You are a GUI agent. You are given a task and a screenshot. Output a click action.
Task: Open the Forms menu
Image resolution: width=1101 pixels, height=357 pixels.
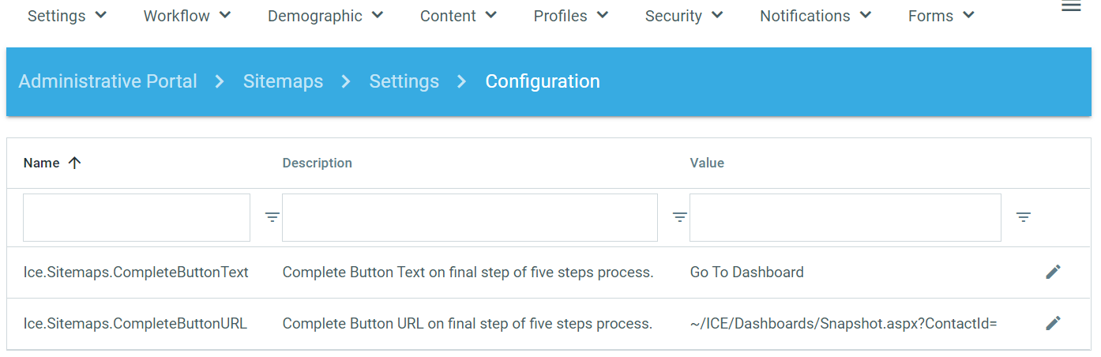(941, 16)
